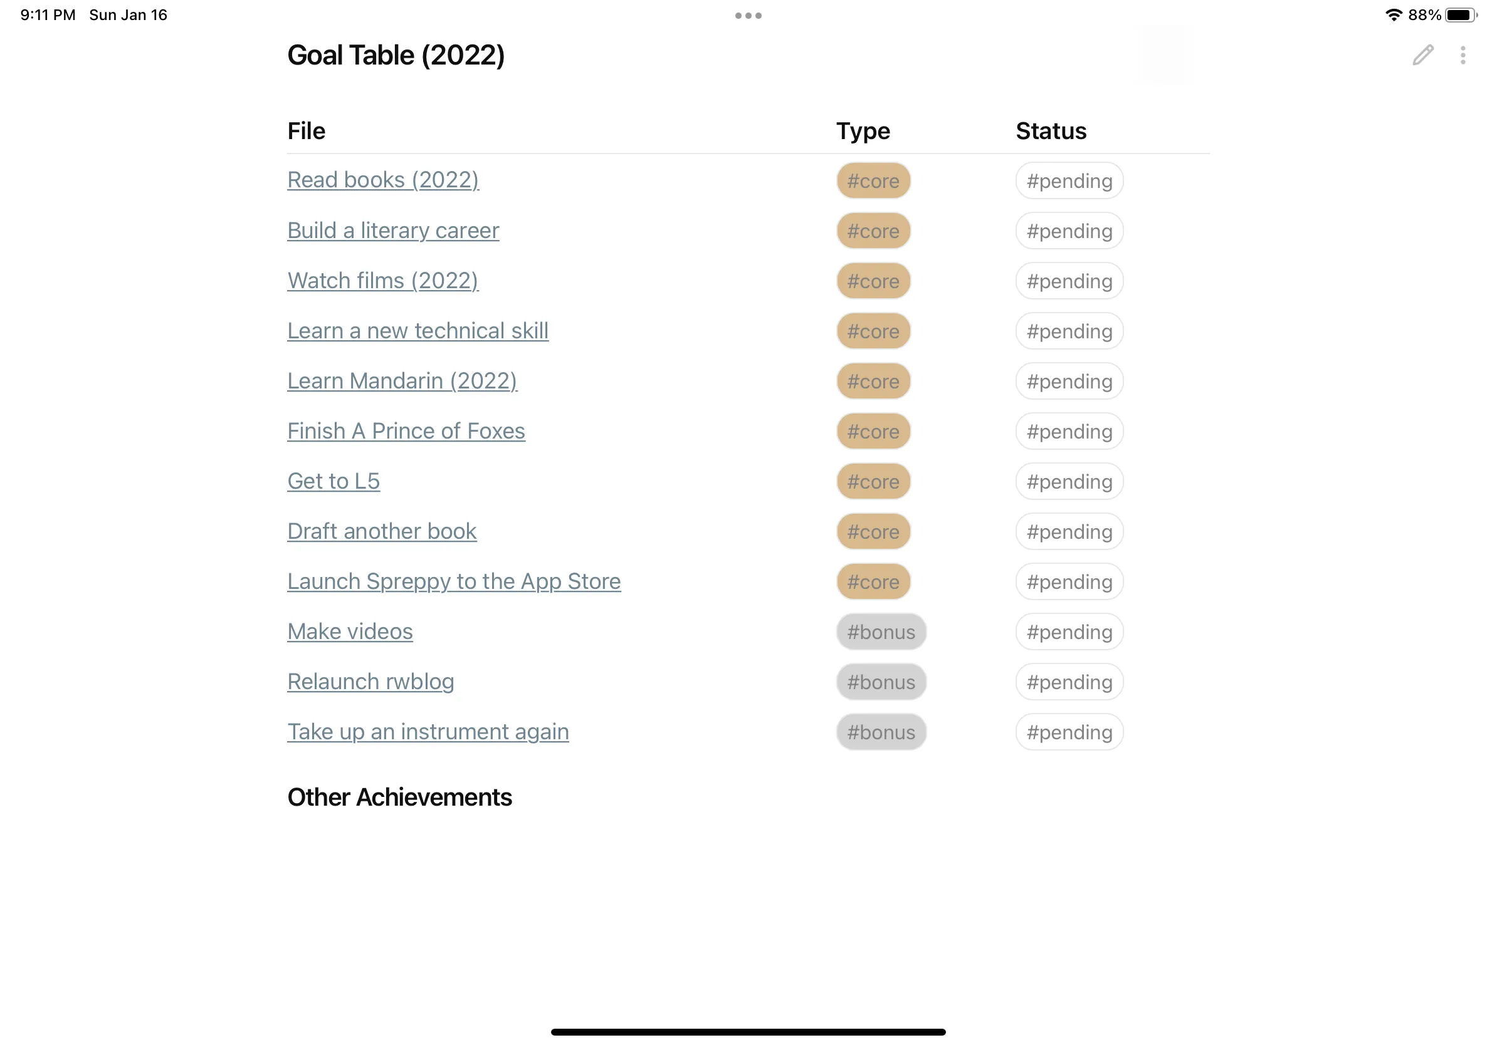This screenshot has height=1045, width=1497.
Task: Open Launch Spreppy to the App Store
Action: [x=454, y=581]
